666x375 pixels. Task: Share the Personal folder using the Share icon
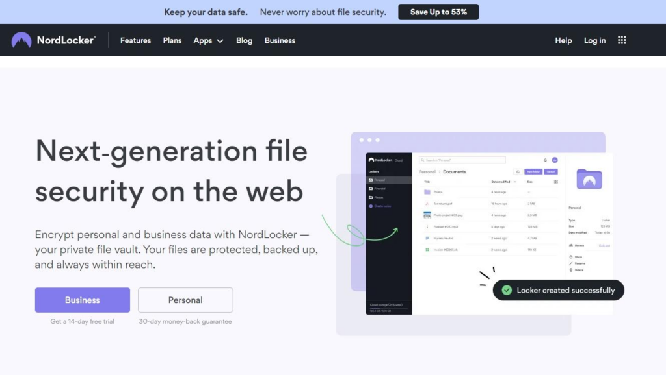571,257
